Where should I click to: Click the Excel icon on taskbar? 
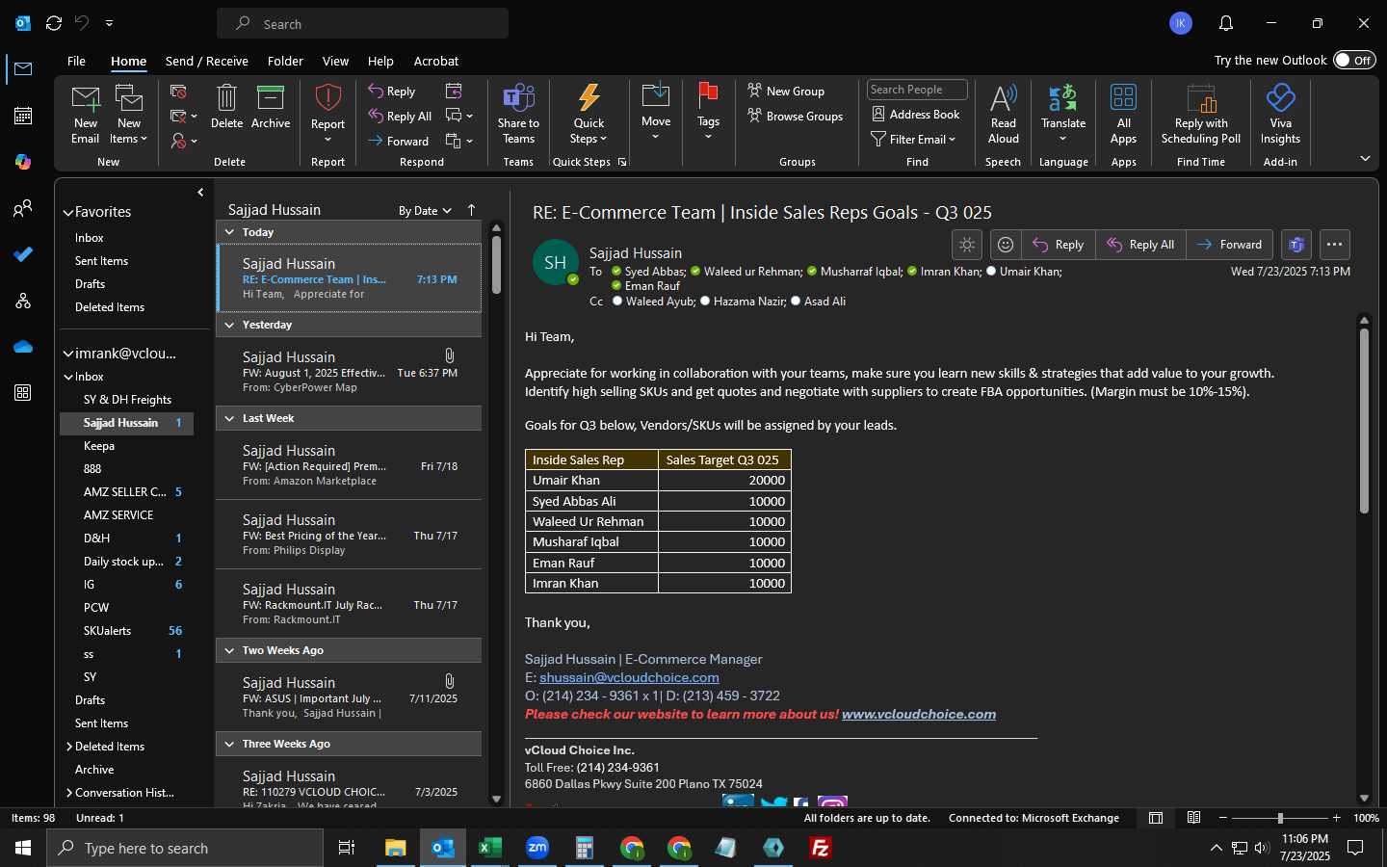click(489, 848)
